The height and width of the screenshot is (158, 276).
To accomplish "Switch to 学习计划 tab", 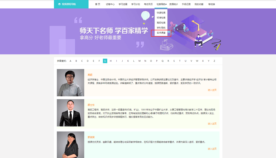I will click(x=135, y=4).
